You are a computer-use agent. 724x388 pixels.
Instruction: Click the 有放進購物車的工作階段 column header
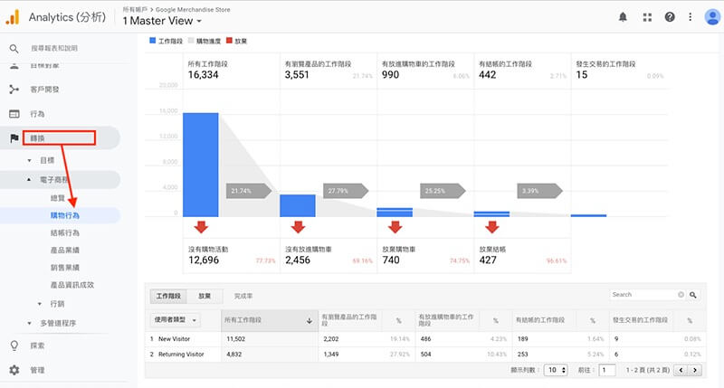coord(446,320)
